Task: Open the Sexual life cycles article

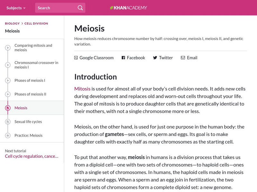Action: click(28, 122)
